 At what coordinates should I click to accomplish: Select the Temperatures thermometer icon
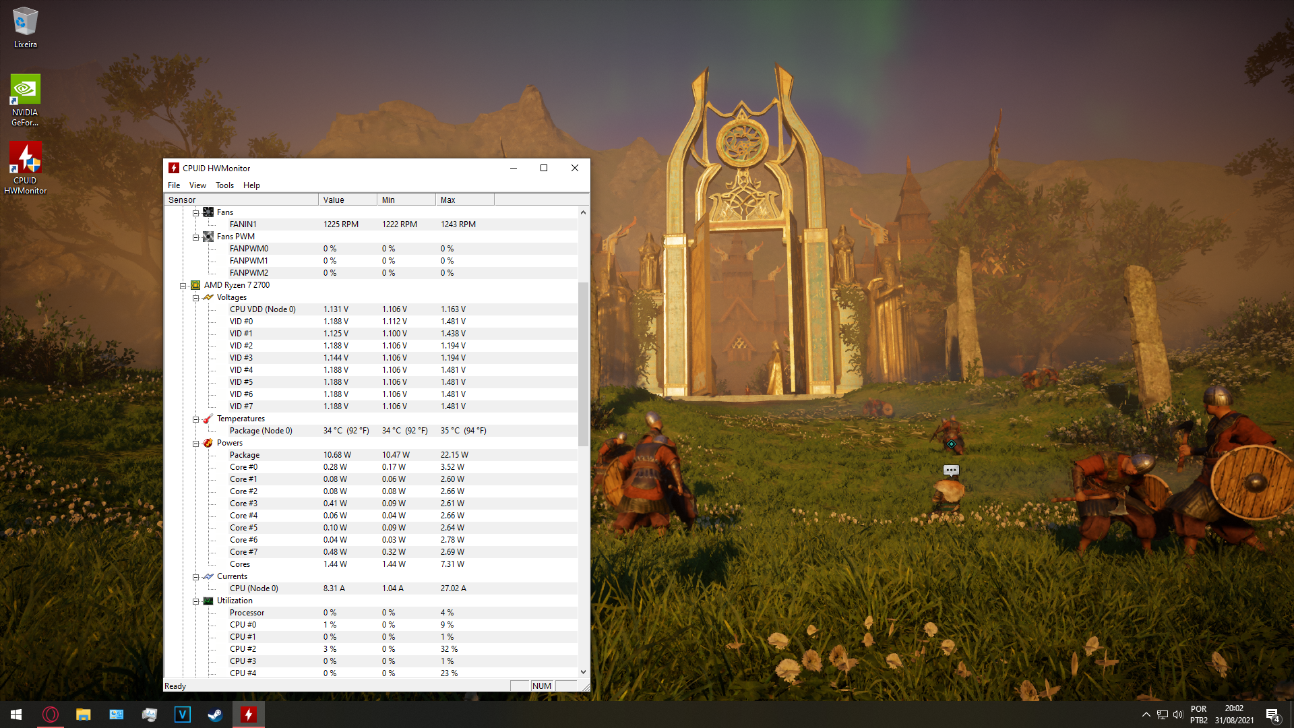pyautogui.click(x=208, y=419)
